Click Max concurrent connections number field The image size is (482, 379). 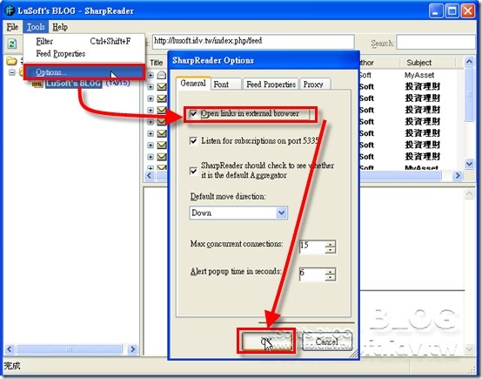(x=311, y=247)
